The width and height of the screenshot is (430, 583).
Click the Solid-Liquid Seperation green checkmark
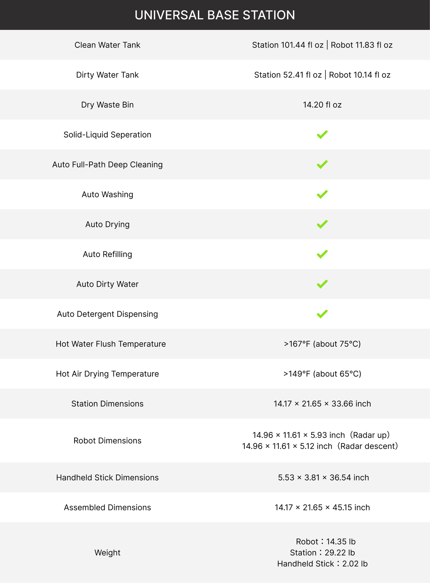coord(322,134)
